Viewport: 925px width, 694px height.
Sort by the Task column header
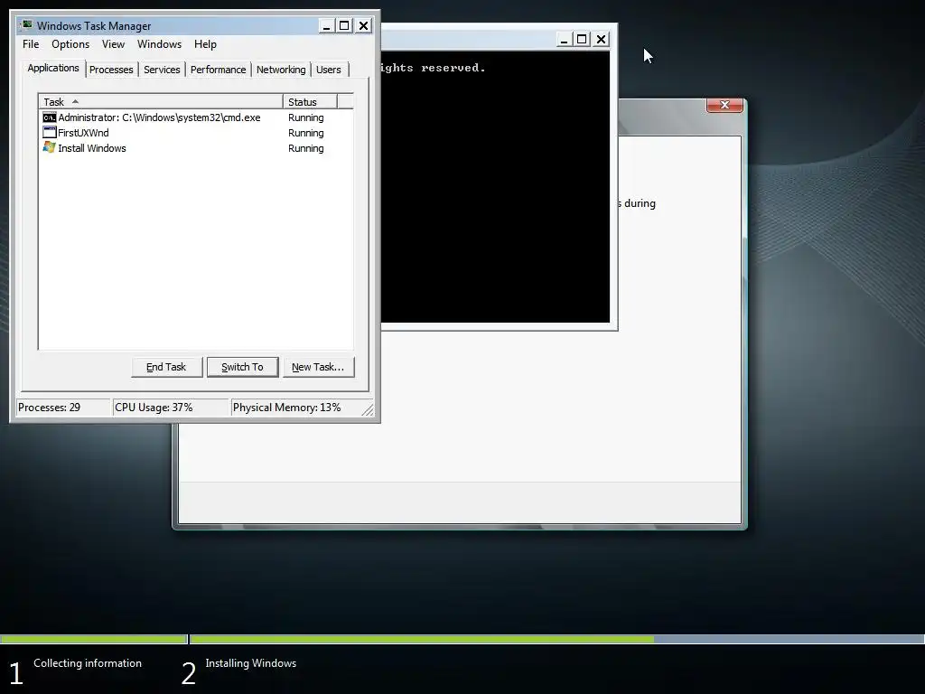[161, 101]
